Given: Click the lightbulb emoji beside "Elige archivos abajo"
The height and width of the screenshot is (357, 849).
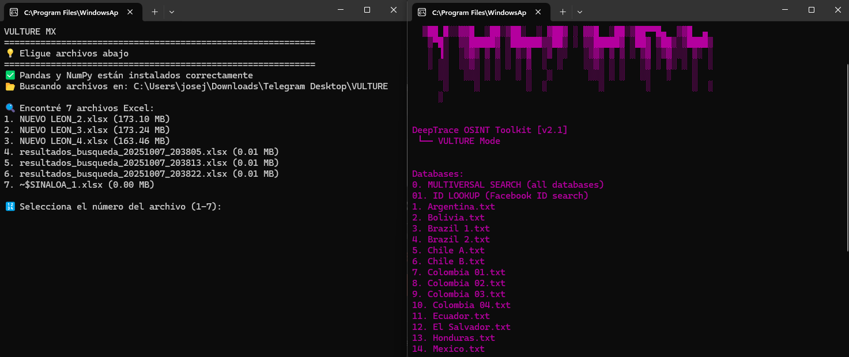Looking at the screenshot, I should point(9,54).
